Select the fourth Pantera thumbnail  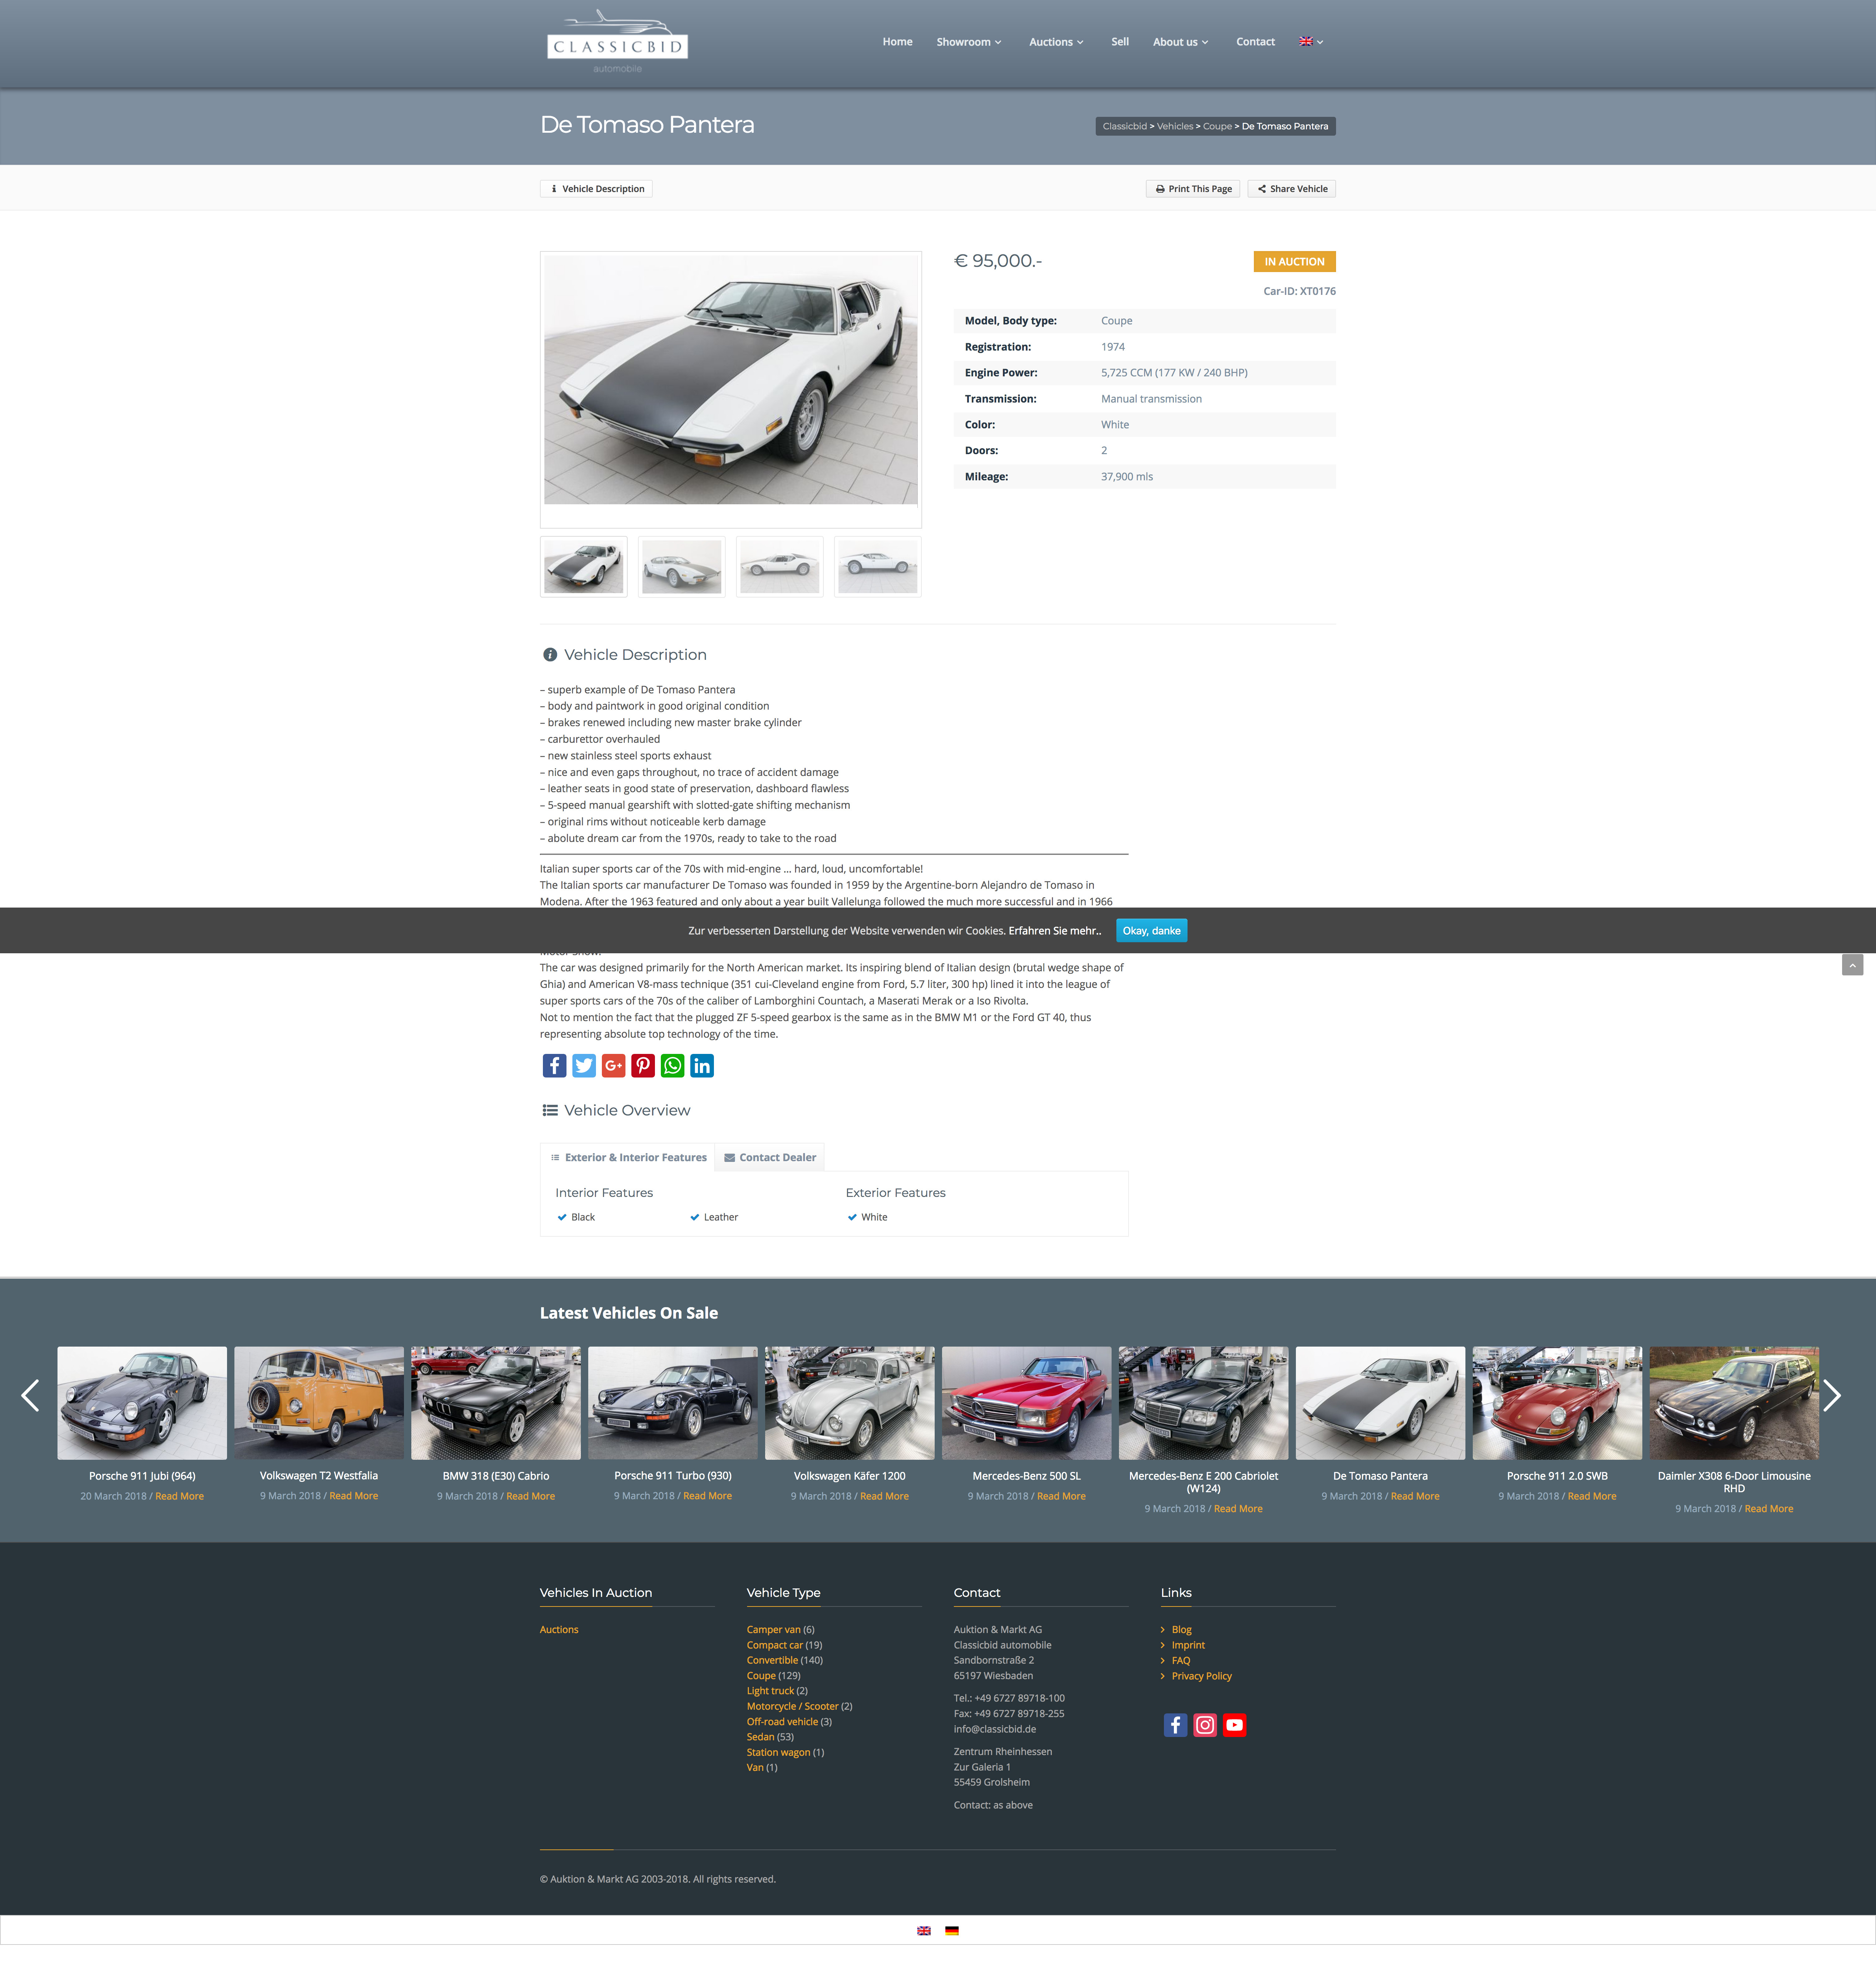(878, 567)
